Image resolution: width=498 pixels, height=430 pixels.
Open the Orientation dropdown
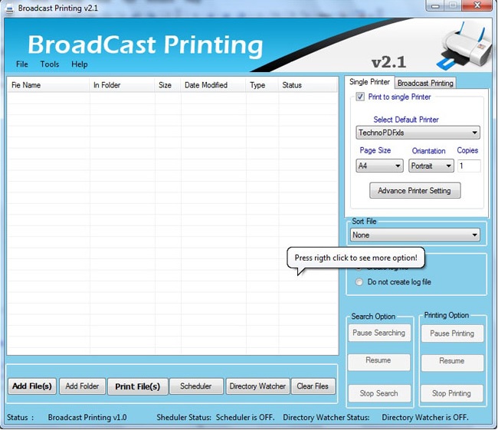[x=431, y=166]
